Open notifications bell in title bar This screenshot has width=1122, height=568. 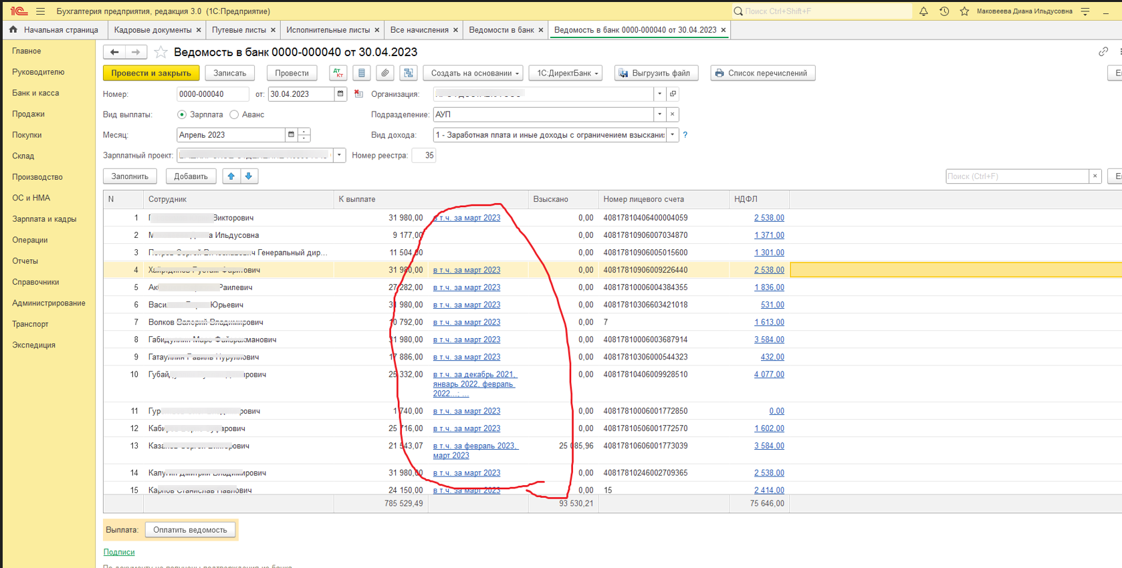[x=923, y=11]
